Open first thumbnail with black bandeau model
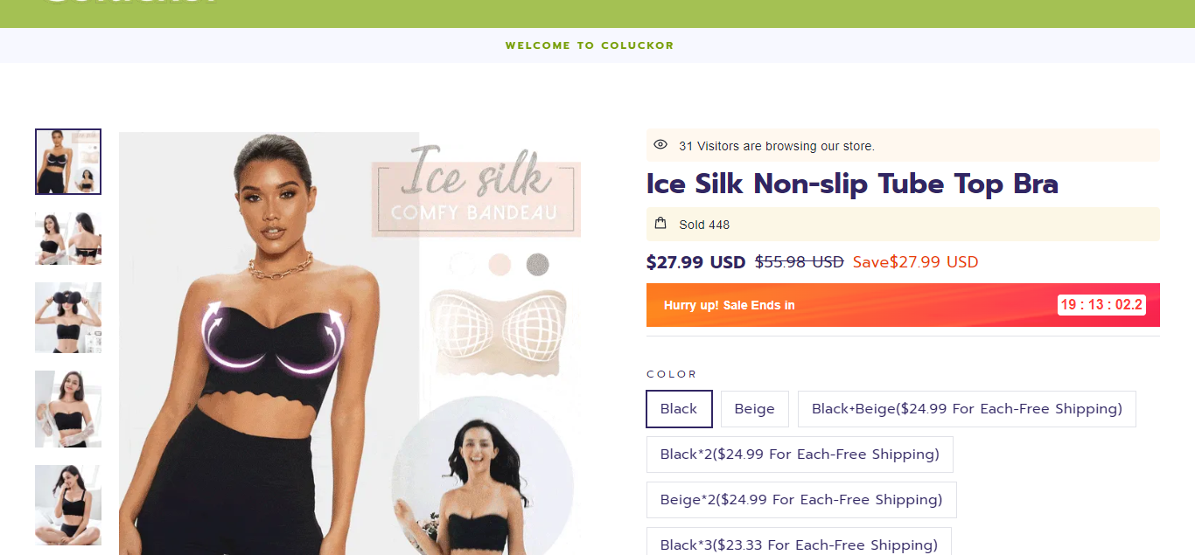Screen dimensions: 1195x555 [x=68, y=162]
